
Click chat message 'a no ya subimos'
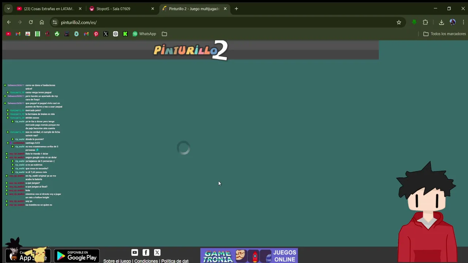click(x=34, y=165)
